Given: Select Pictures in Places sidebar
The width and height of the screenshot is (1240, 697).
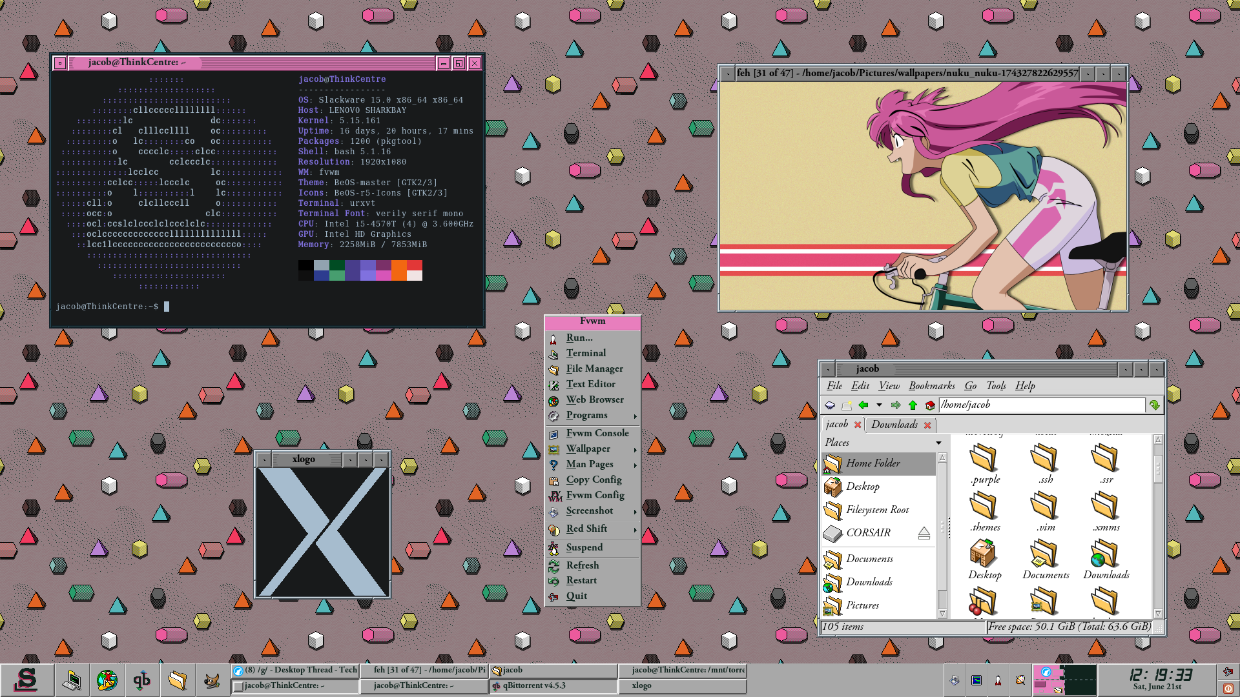Looking at the screenshot, I should pos(878,605).
